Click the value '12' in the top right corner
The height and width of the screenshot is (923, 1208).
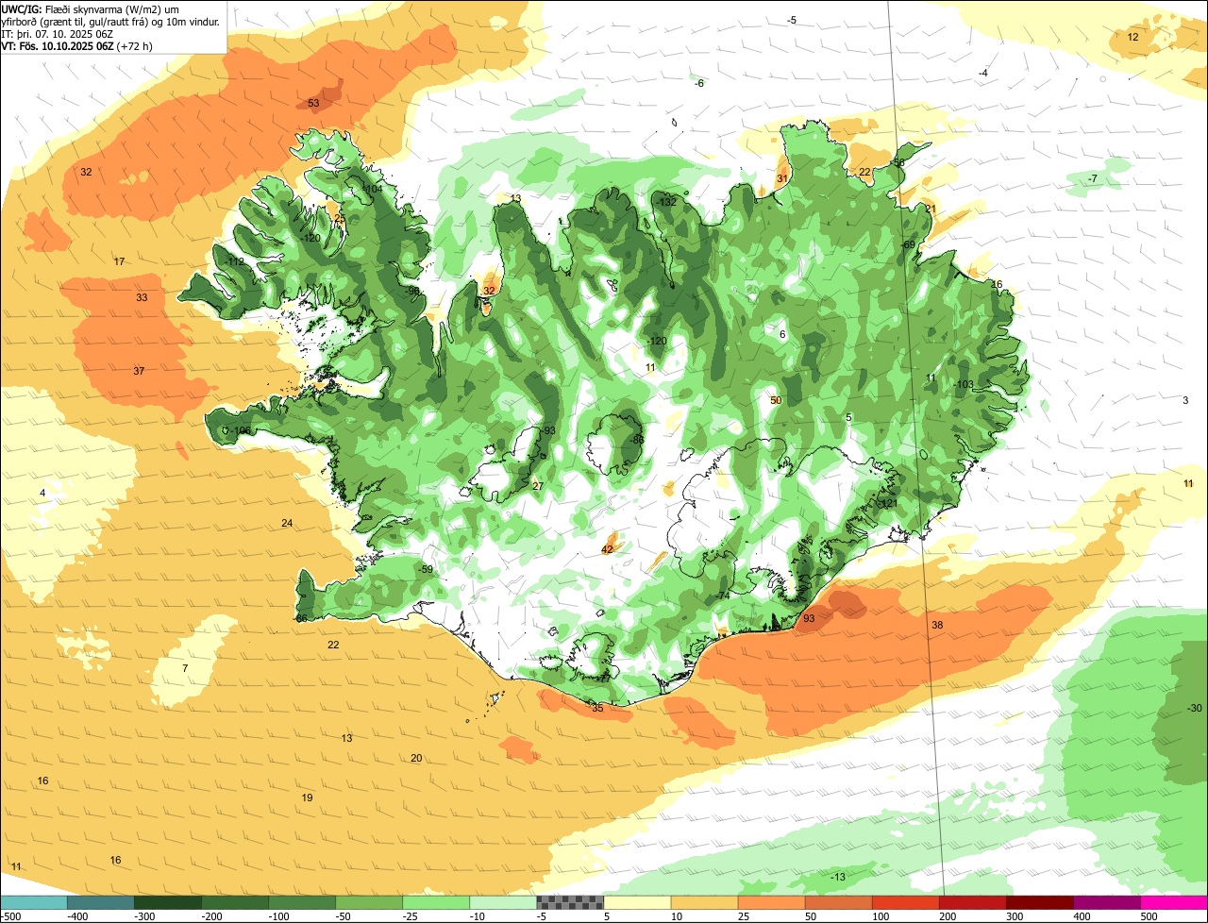click(x=1133, y=37)
